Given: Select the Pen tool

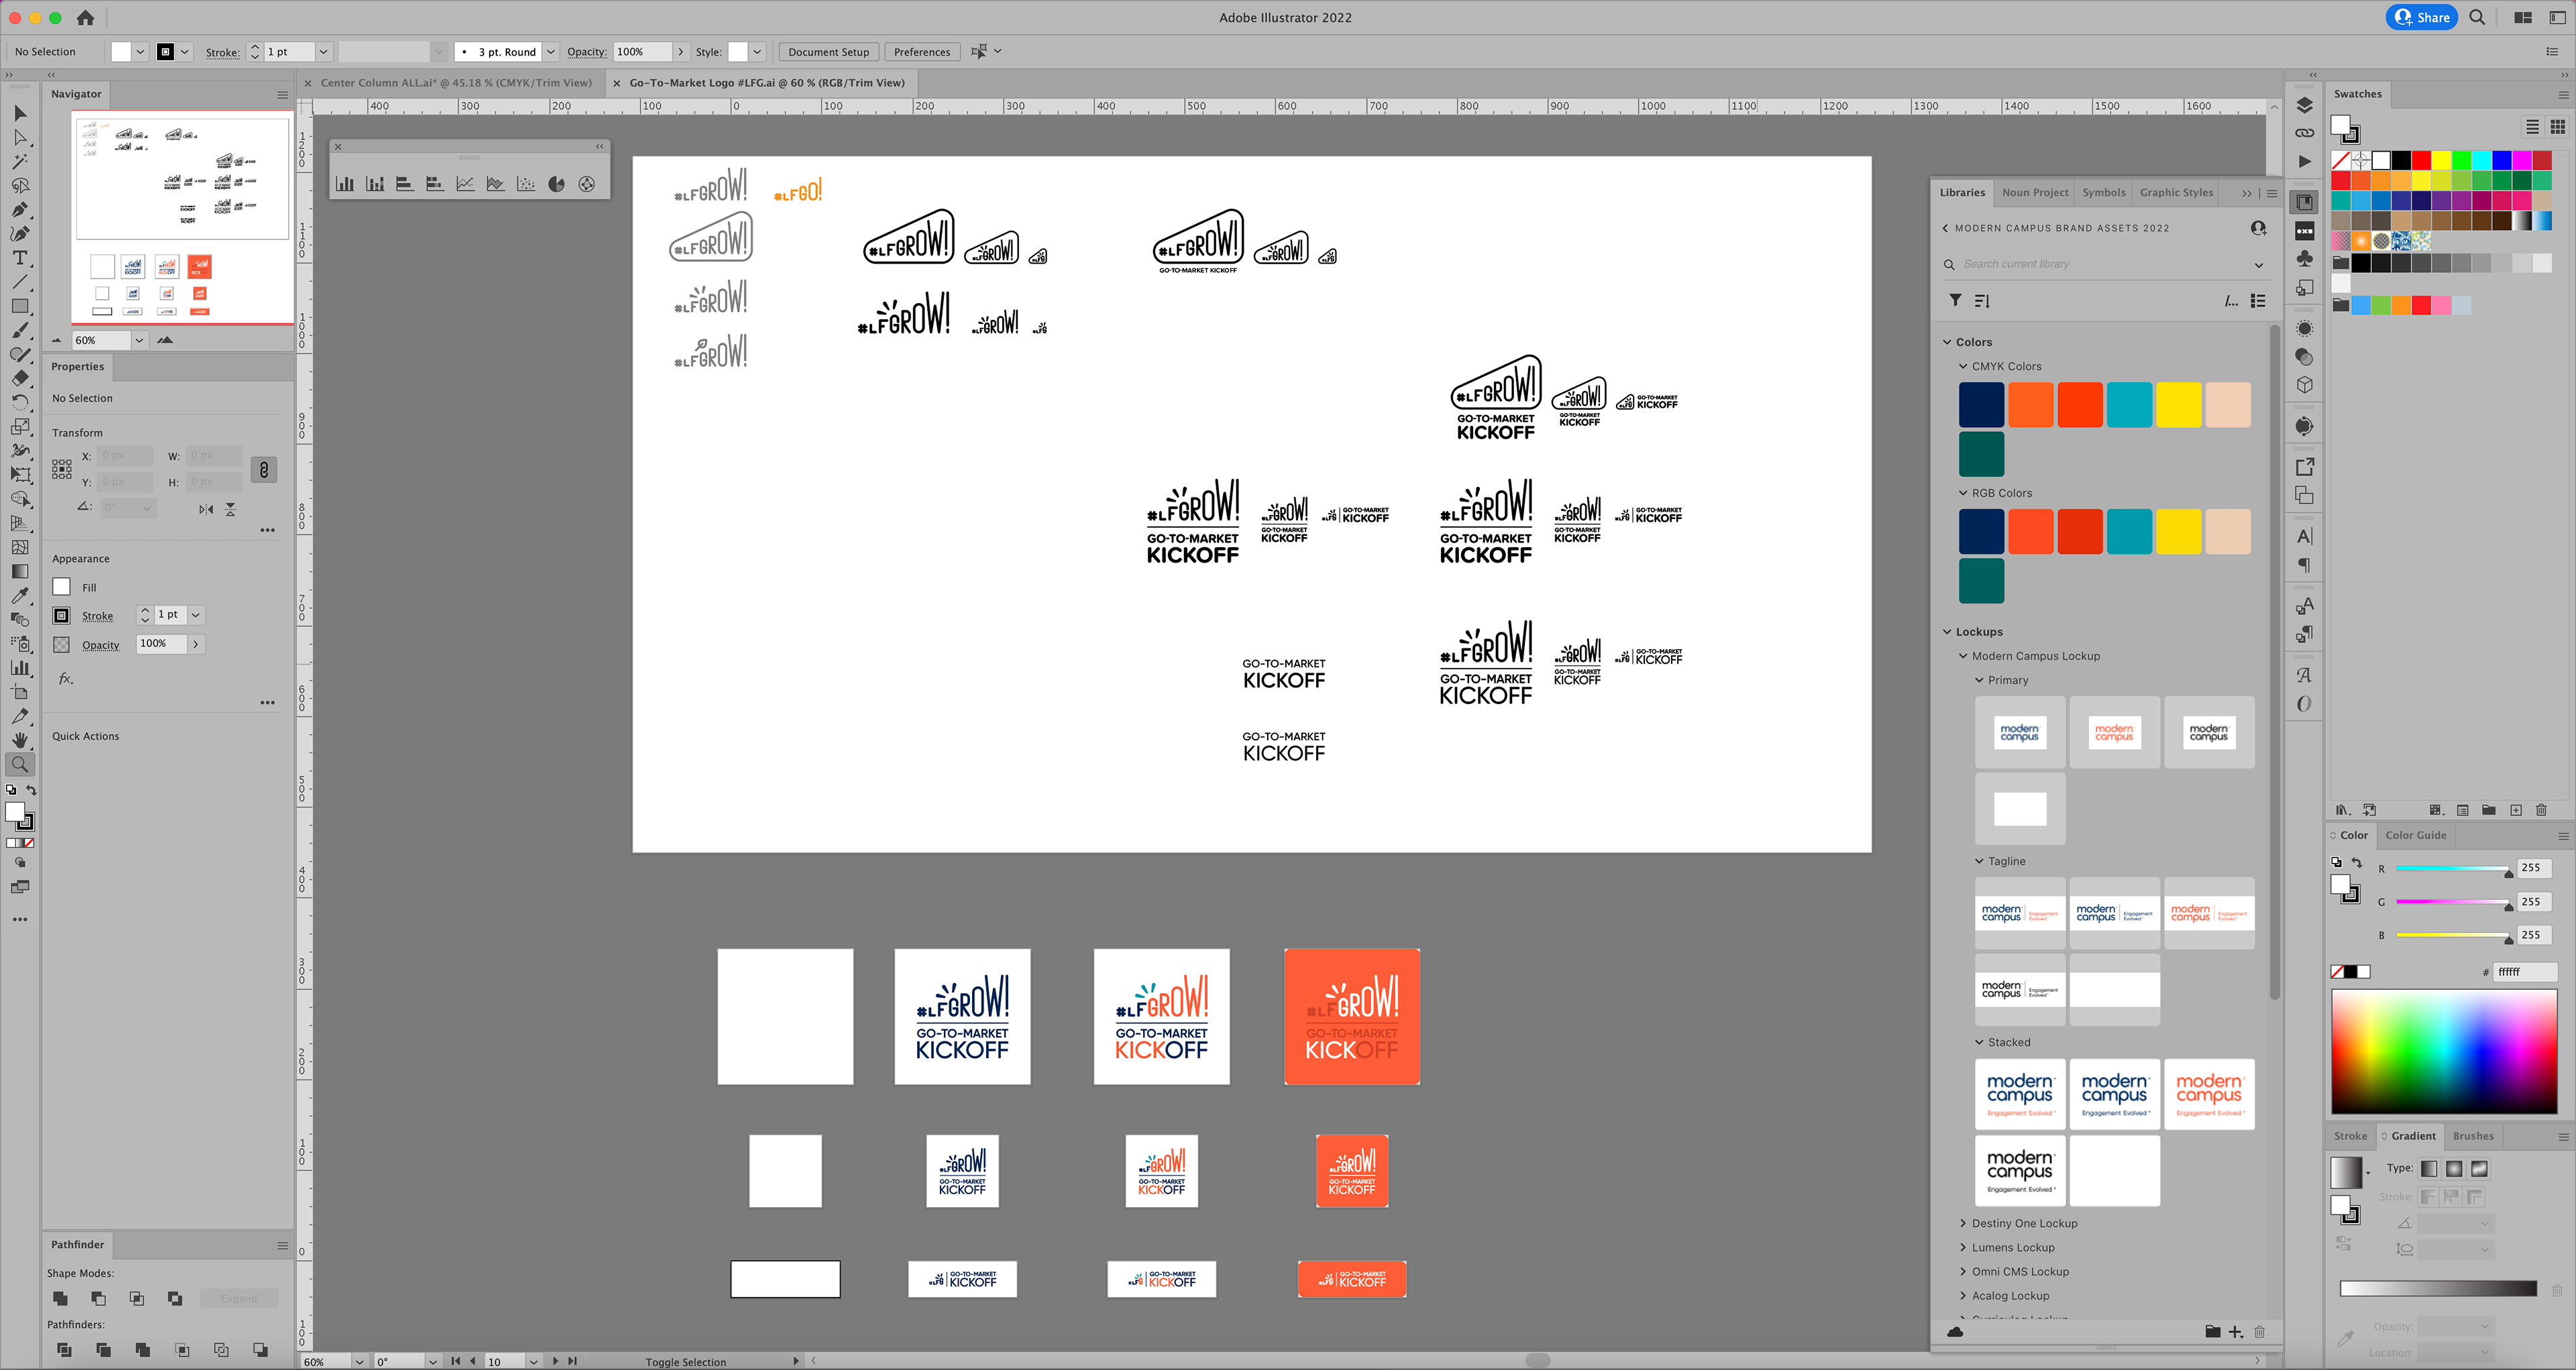Looking at the screenshot, I should (x=20, y=210).
